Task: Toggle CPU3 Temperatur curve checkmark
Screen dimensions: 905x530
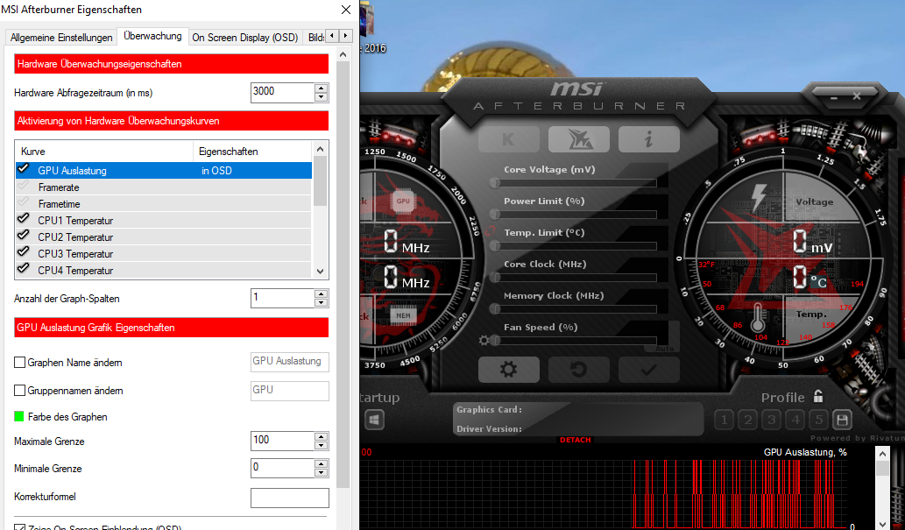Action: (23, 251)
